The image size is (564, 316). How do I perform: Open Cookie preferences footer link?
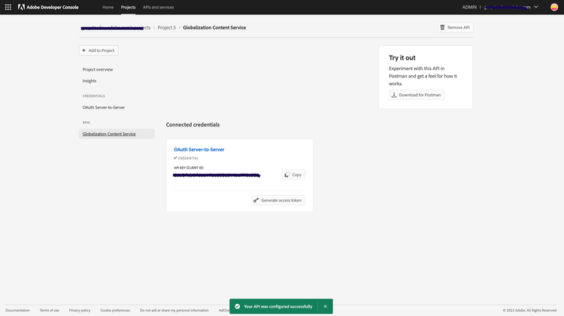[x=115, y=310]
